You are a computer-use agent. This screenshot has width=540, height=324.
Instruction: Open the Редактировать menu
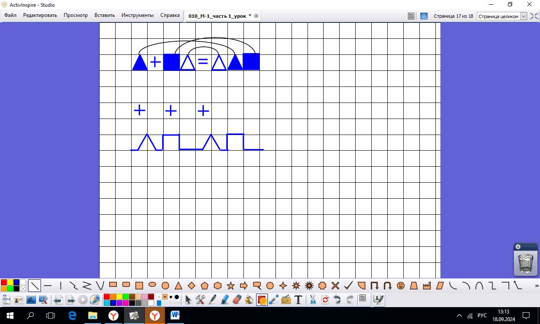click(40, 15)
